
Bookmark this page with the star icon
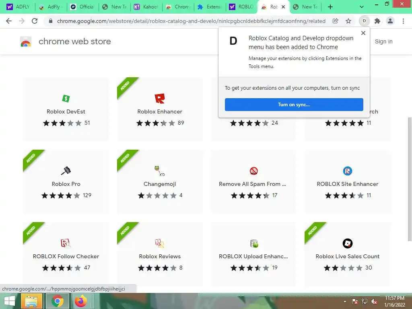click(x=348, y=21)
